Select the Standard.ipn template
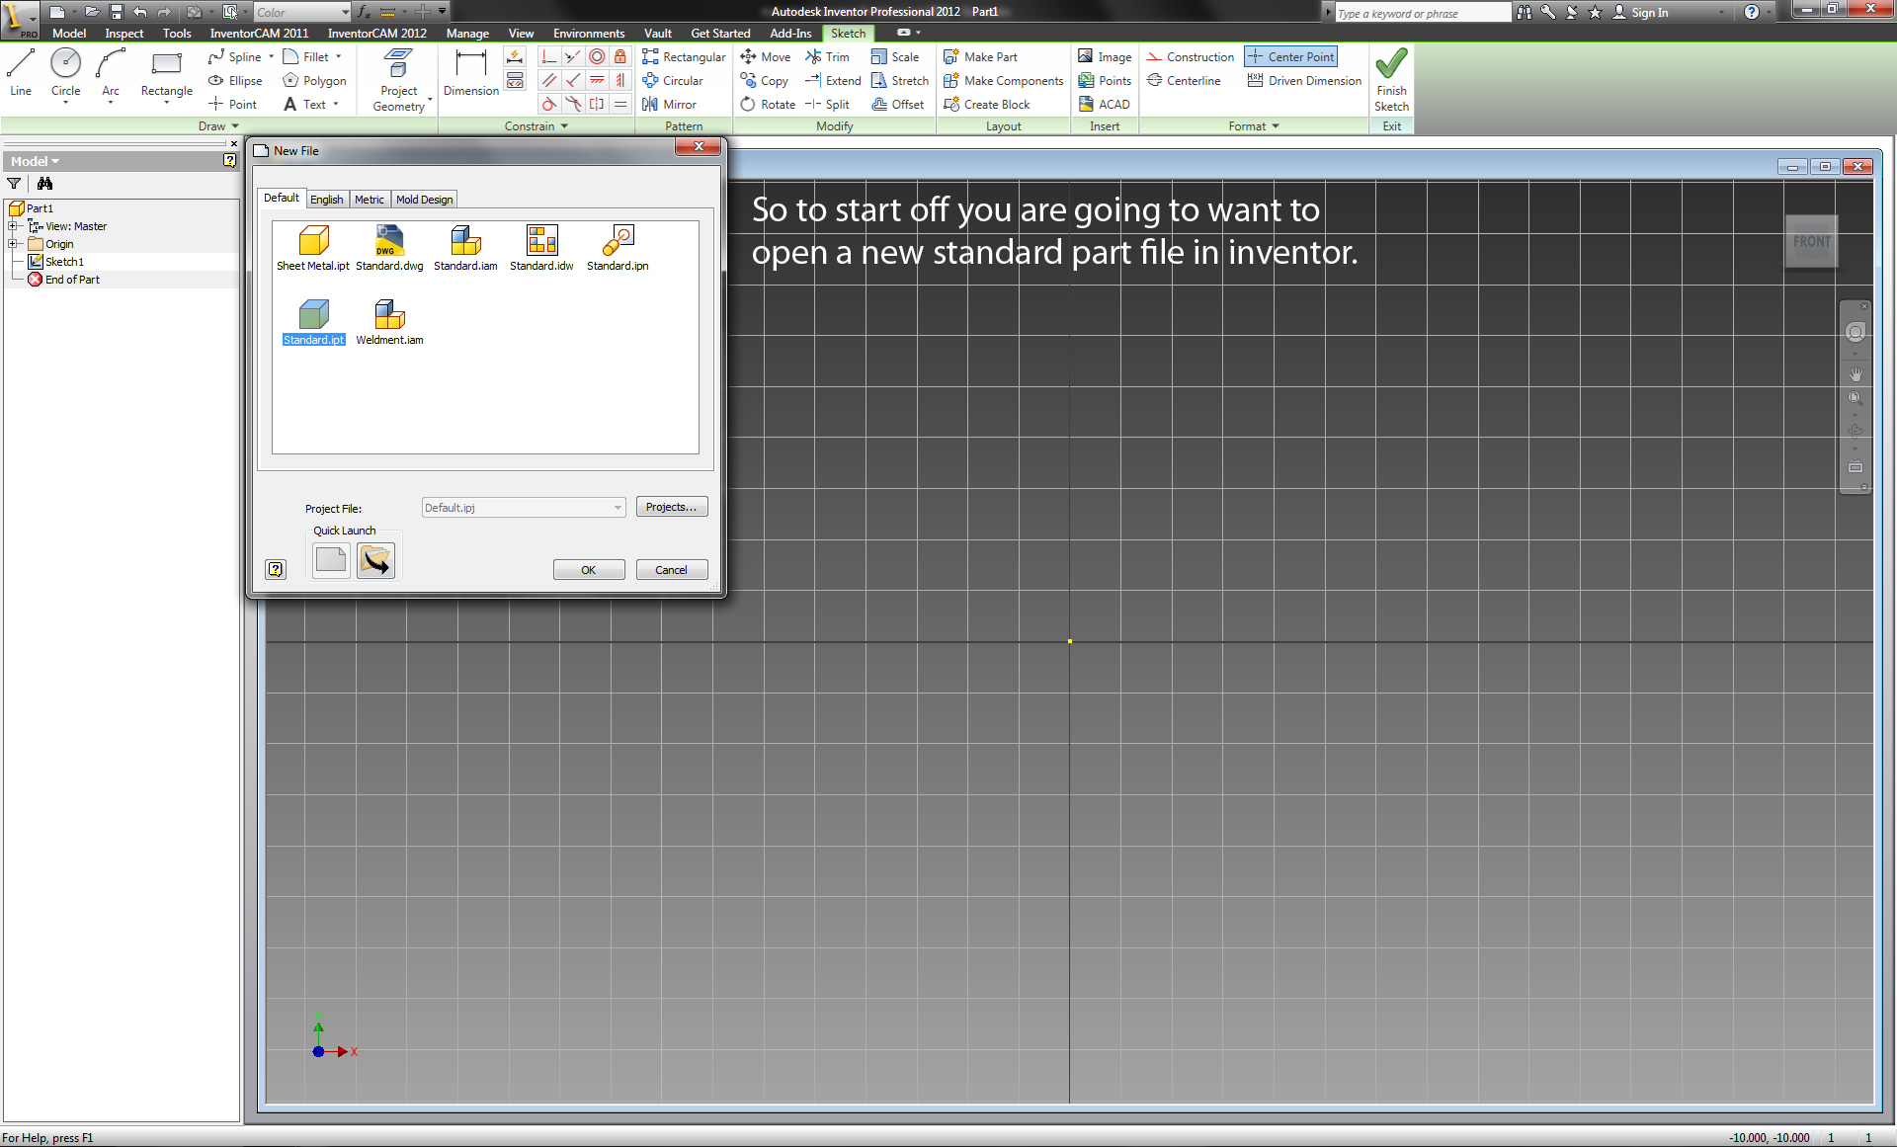 pyautogui.click(x=618, y=248)
